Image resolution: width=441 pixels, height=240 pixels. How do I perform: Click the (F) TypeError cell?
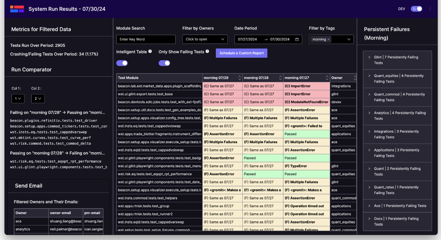click(x=307, y=166)
